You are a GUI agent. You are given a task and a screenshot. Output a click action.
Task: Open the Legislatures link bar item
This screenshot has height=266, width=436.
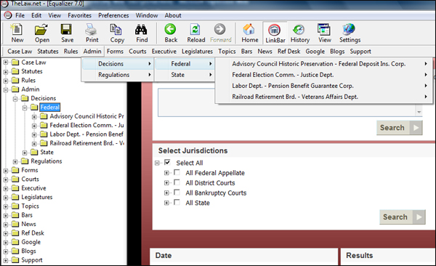pyautogui.click(x=197, y=51)
